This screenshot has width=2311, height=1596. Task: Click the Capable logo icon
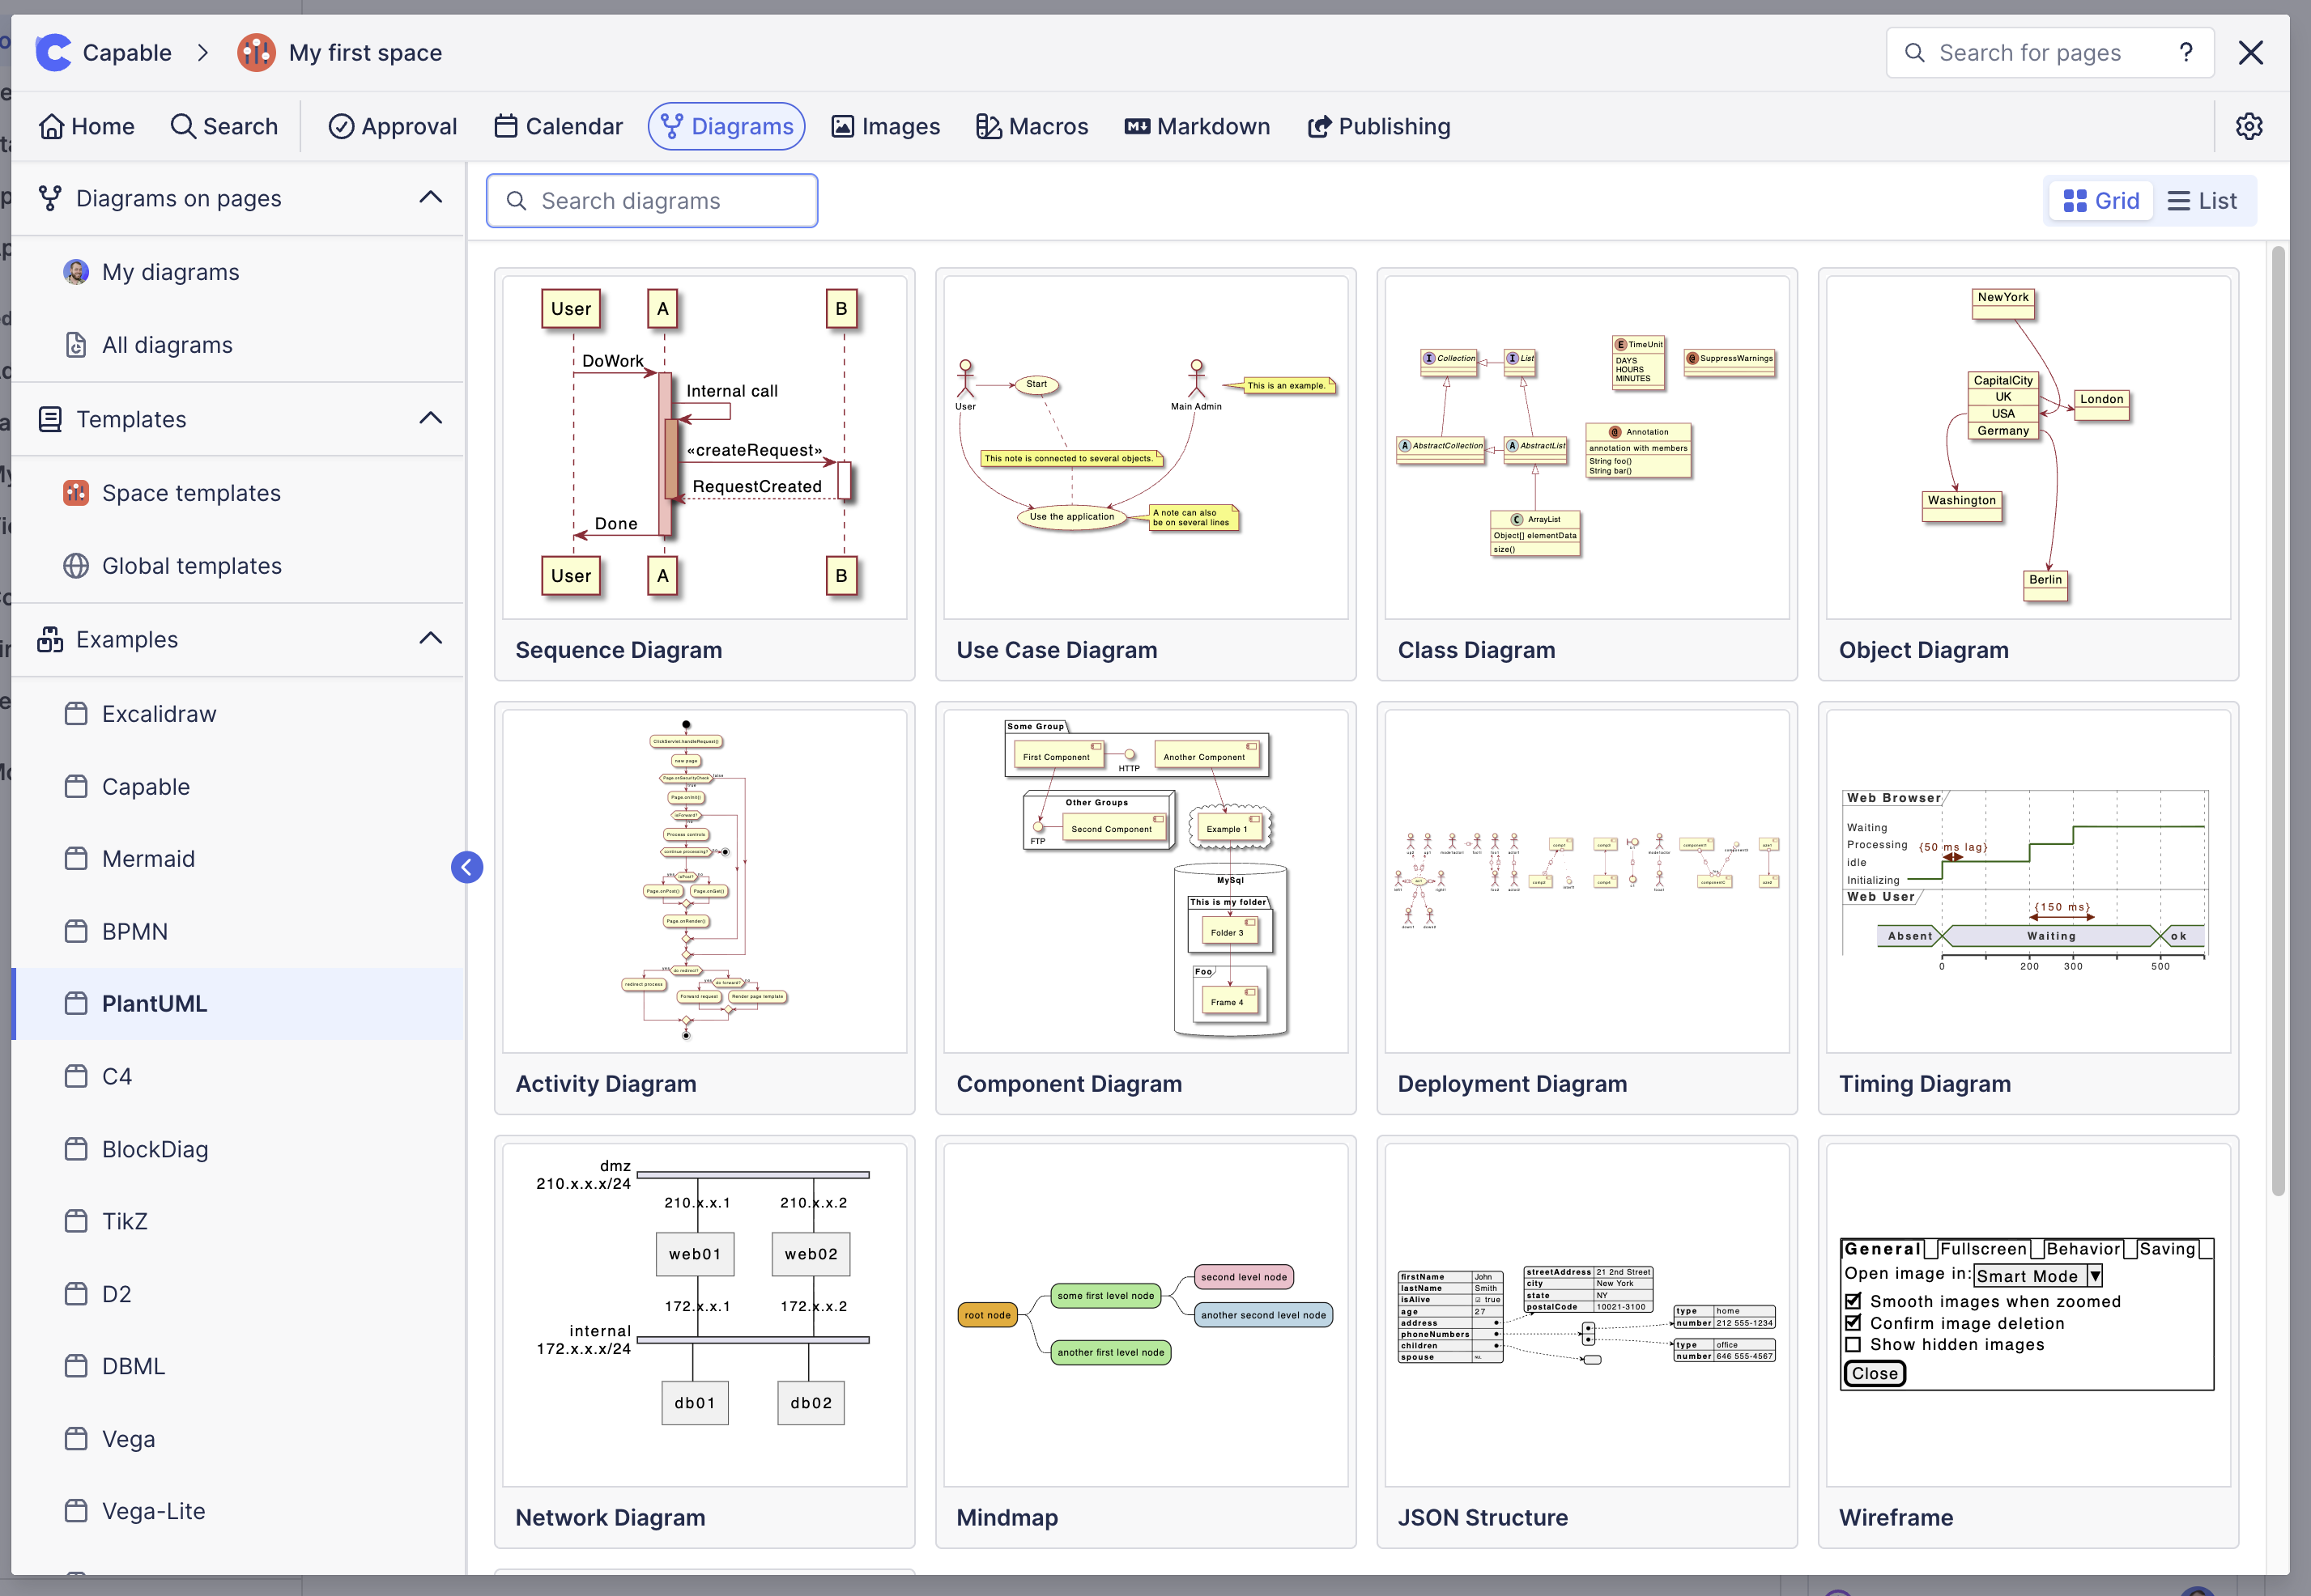coord(54,52)
